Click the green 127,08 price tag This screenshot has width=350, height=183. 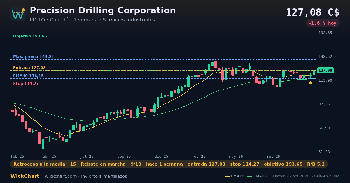[325, 71]
